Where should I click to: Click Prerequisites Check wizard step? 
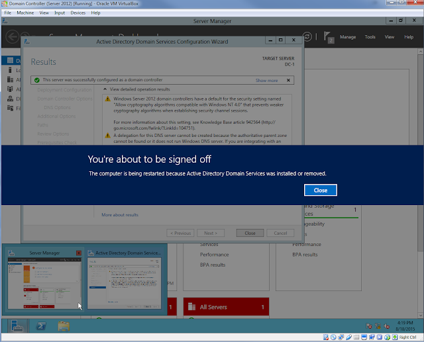coord(57,142)
